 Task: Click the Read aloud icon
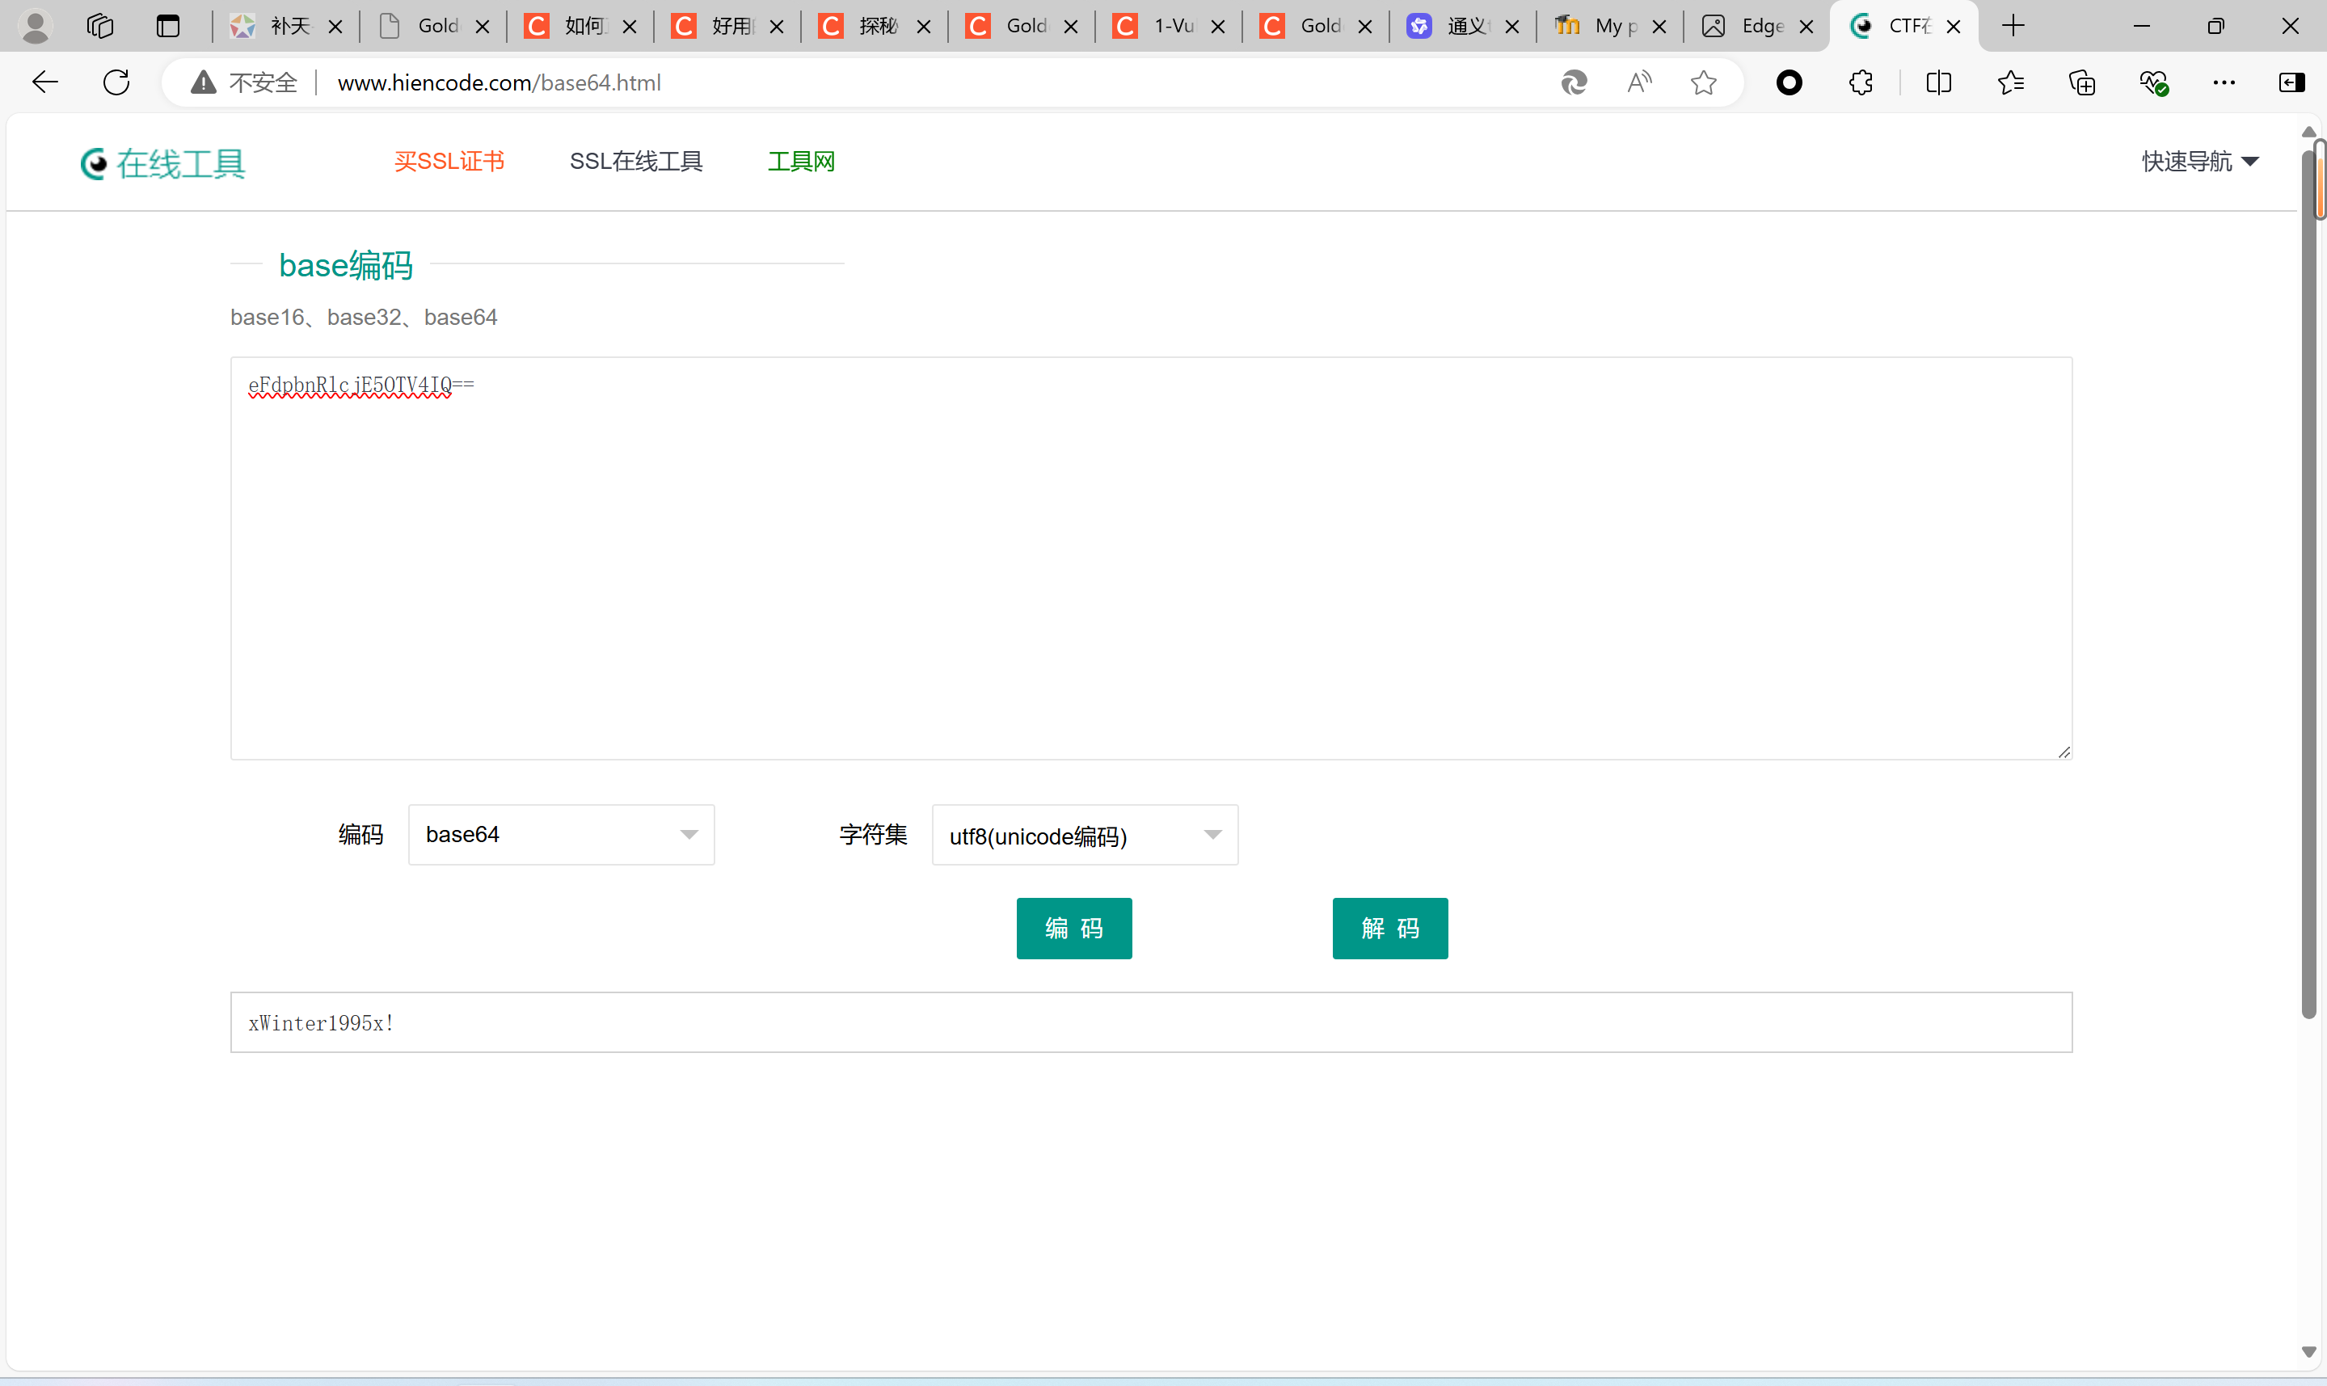click(1639, 82)
